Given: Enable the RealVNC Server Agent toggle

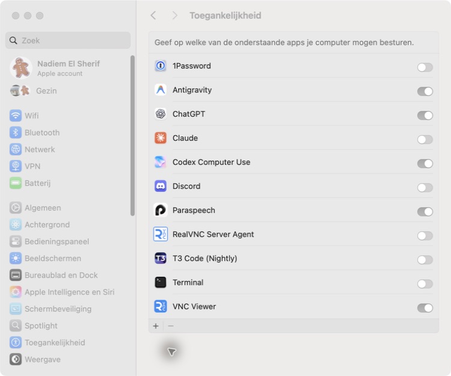Looking at the screenshot, I should 425,236.
